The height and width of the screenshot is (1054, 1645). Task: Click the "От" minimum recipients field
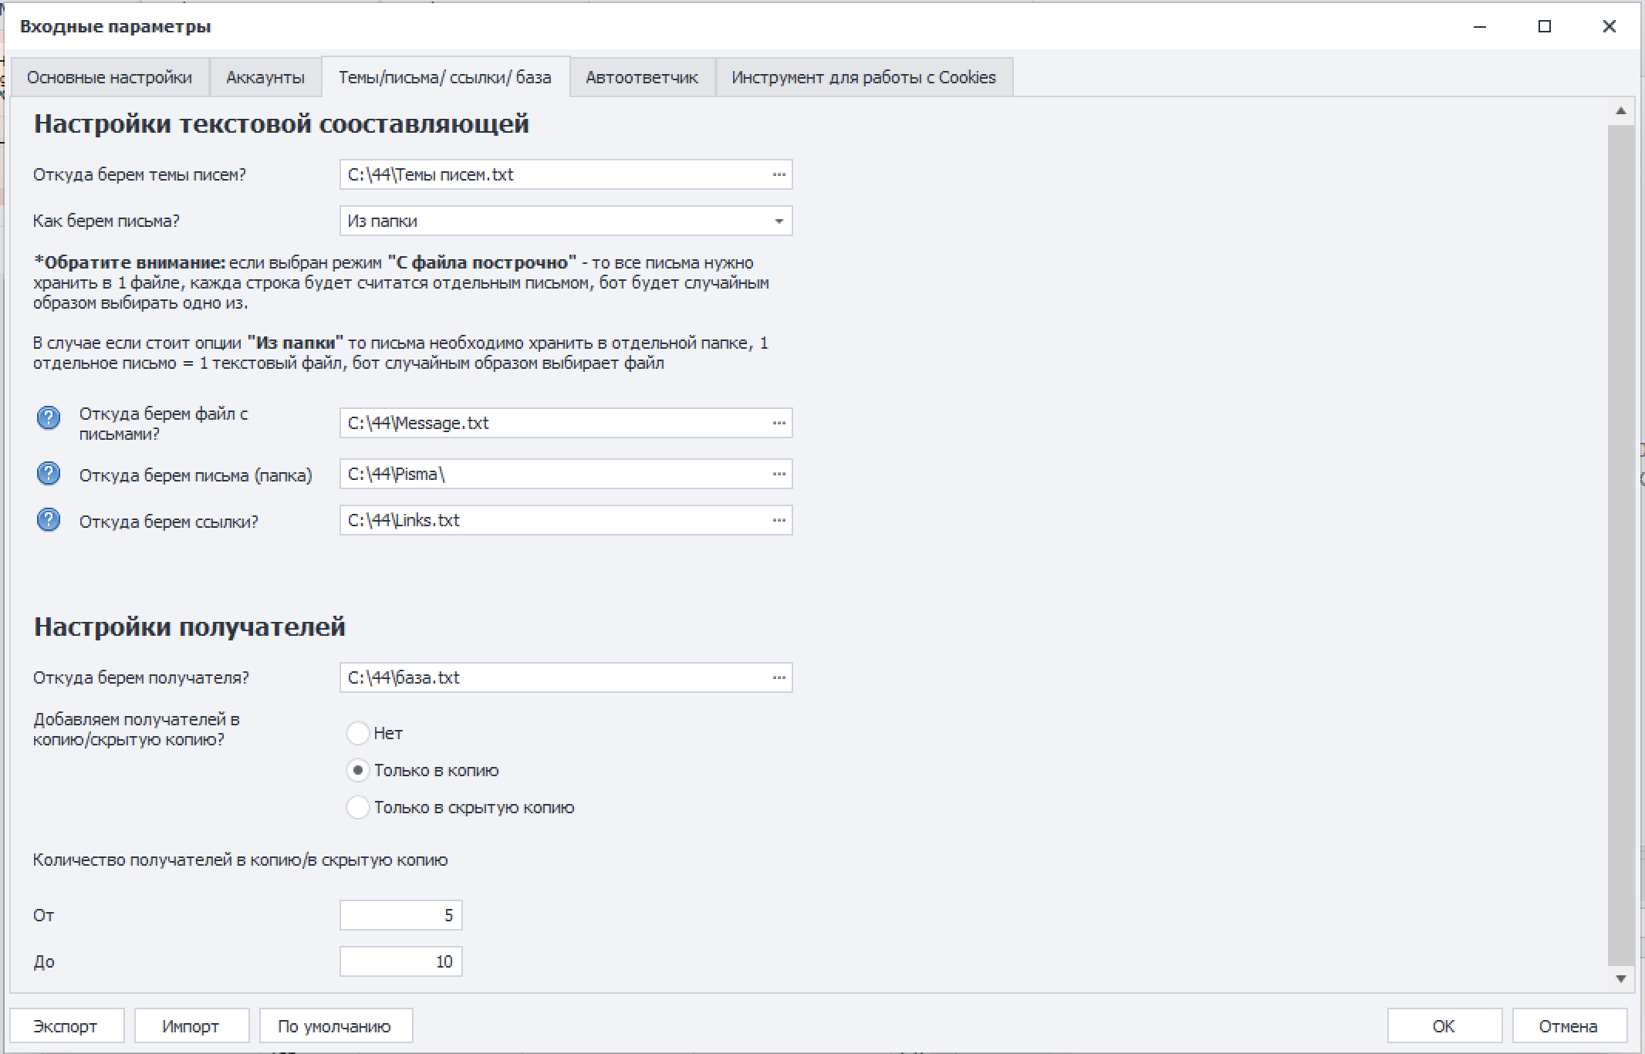coord(400,916)
